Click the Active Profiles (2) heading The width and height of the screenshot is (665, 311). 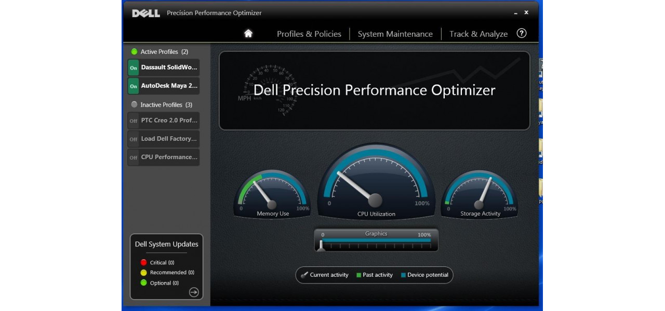(164, 52)
